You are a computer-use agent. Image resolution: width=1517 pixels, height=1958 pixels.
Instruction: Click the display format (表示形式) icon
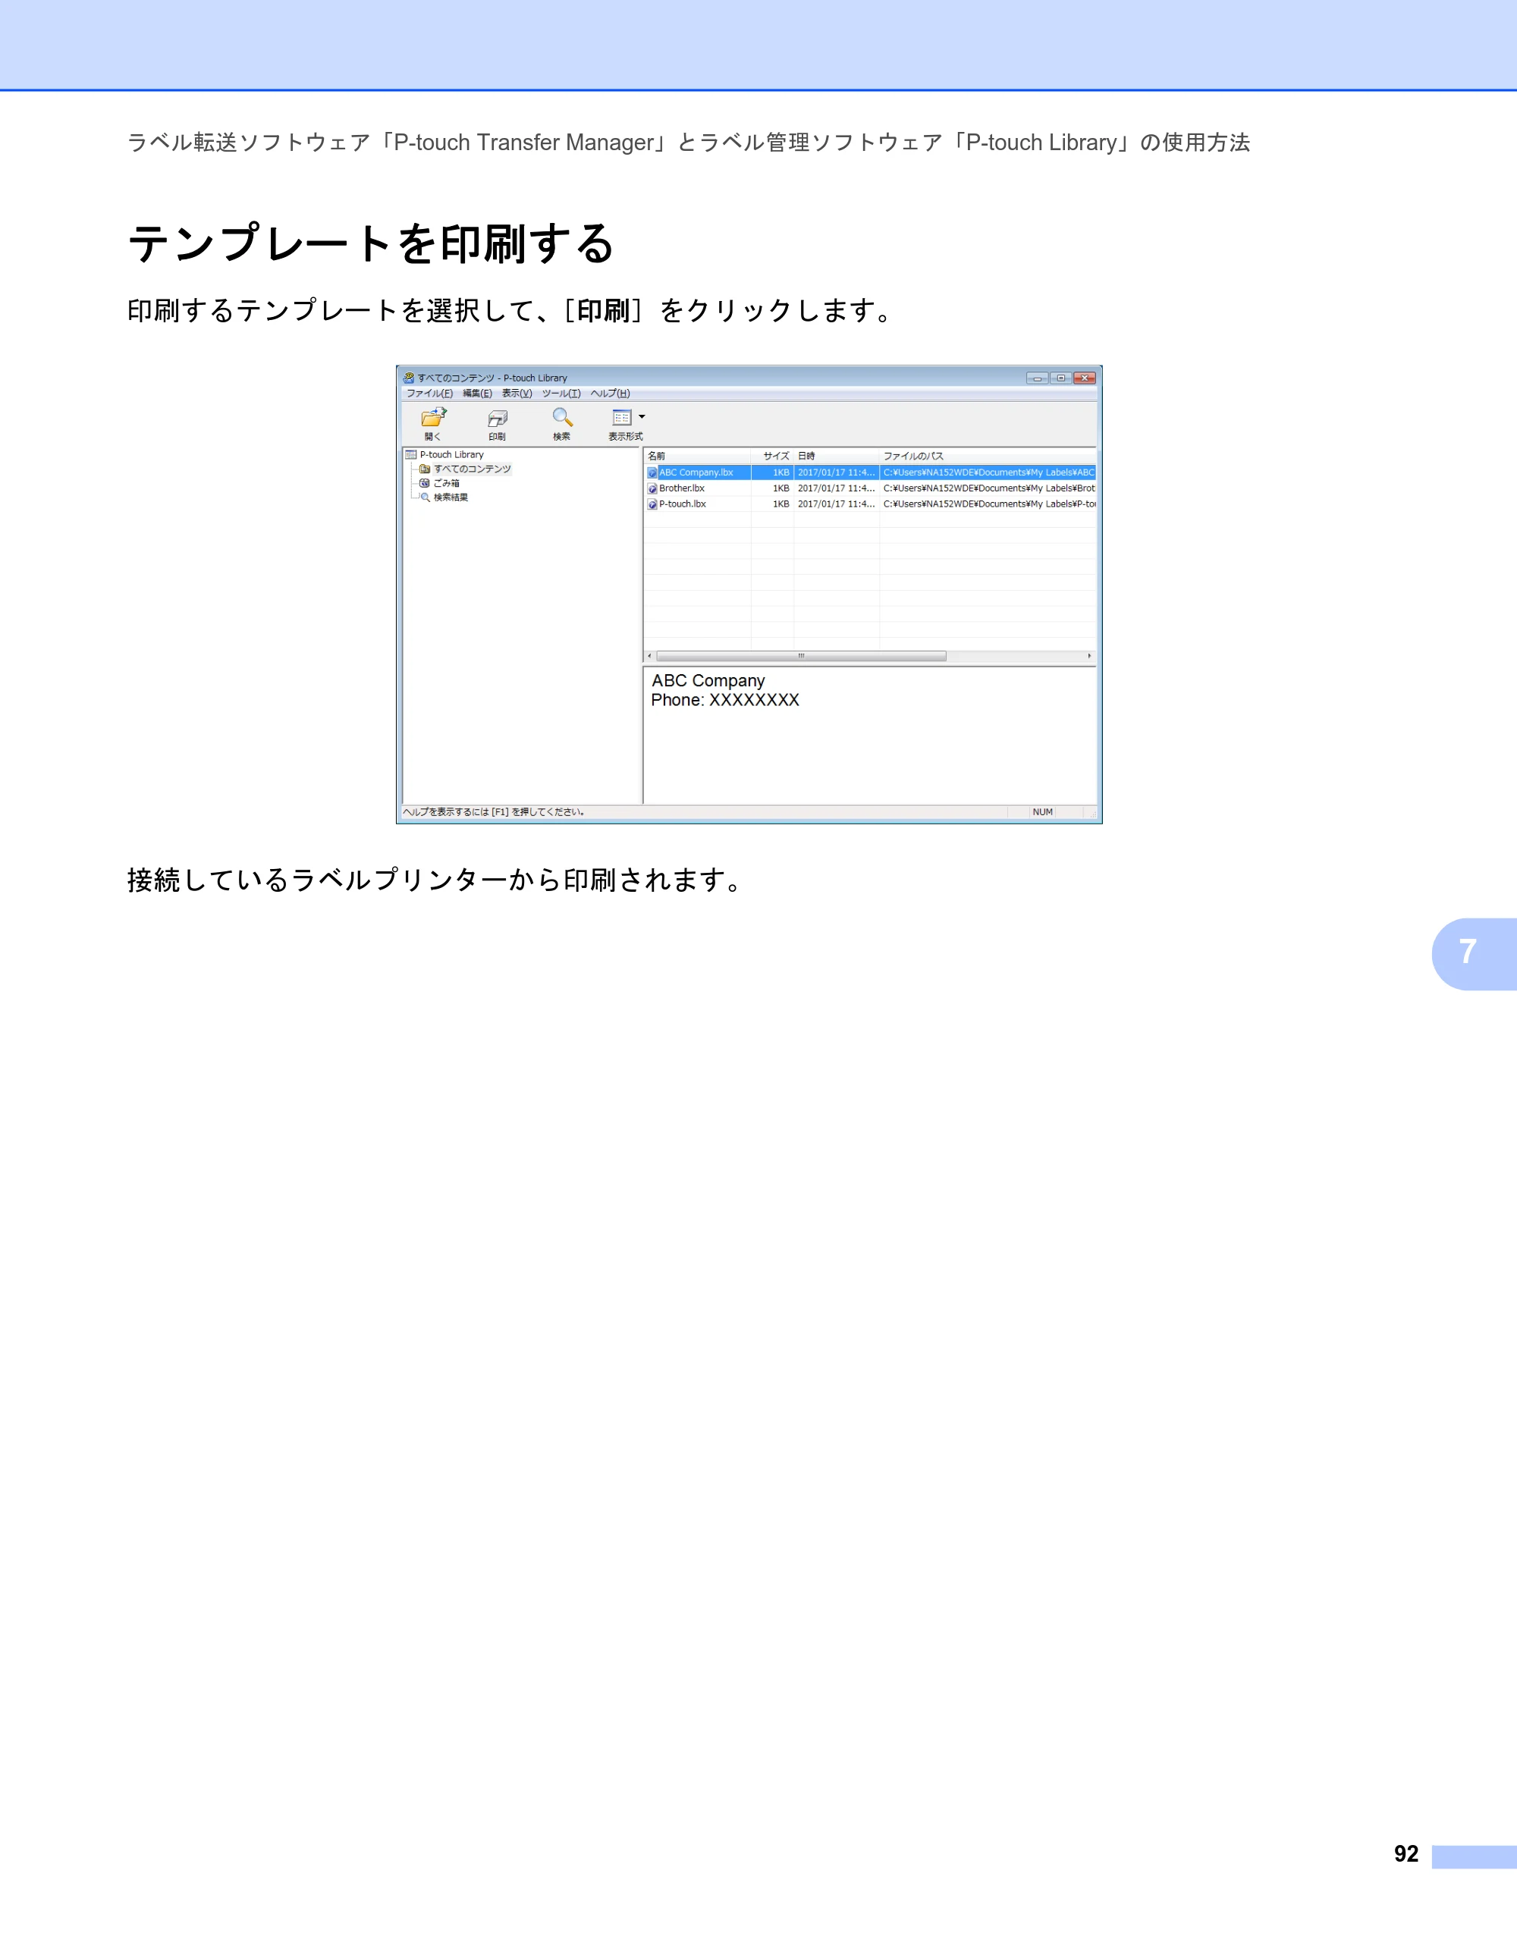coord(621,417)
